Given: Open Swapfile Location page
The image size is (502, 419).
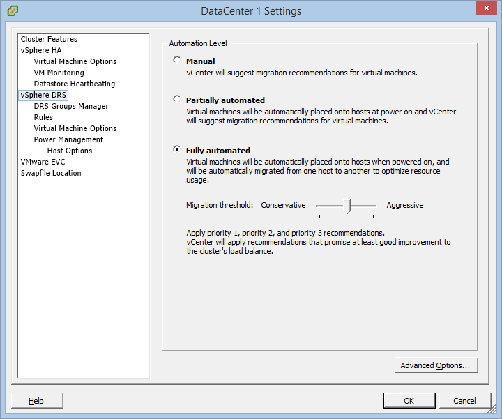Looking at the screenshot, I should [x=51, y=173].
